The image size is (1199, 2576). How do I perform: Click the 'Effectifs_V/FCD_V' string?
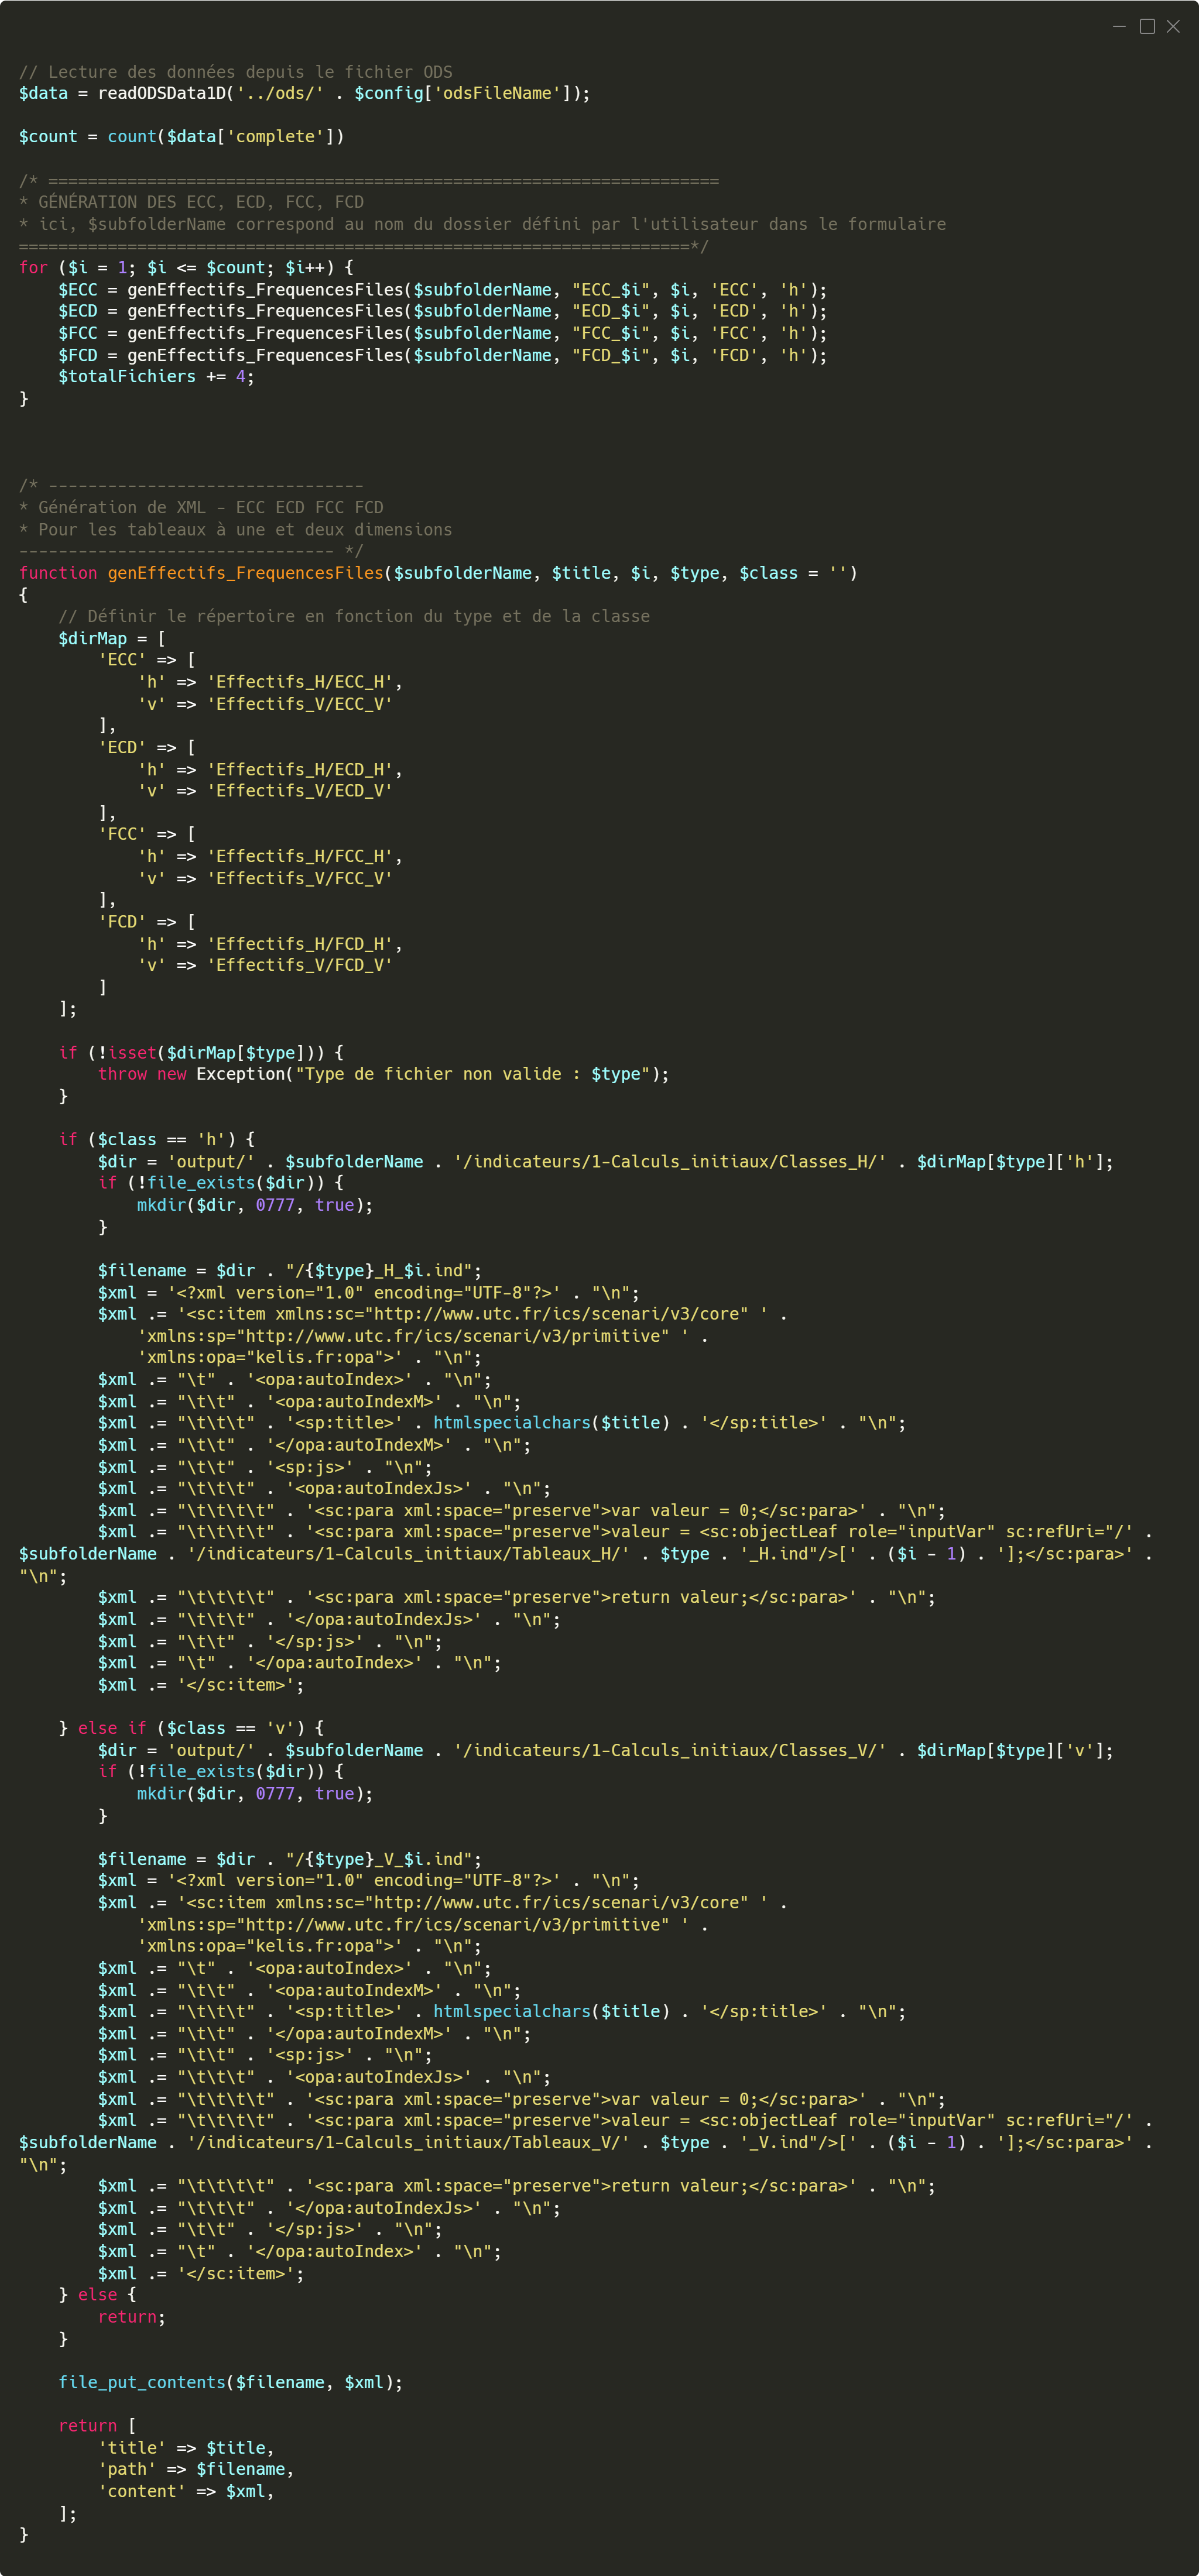tap(299, 966)
